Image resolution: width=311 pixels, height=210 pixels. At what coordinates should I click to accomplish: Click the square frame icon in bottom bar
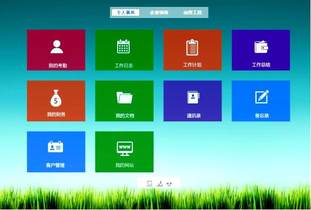149,183
